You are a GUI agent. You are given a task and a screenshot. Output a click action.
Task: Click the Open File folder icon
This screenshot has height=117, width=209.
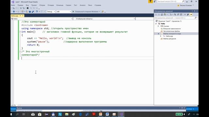(x=27, y=12)
